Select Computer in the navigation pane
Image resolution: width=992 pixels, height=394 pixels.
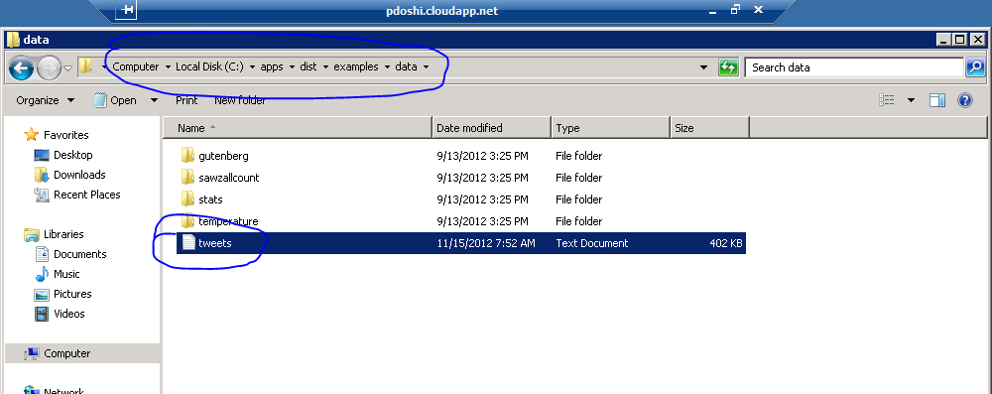click(x=67, y=353)
